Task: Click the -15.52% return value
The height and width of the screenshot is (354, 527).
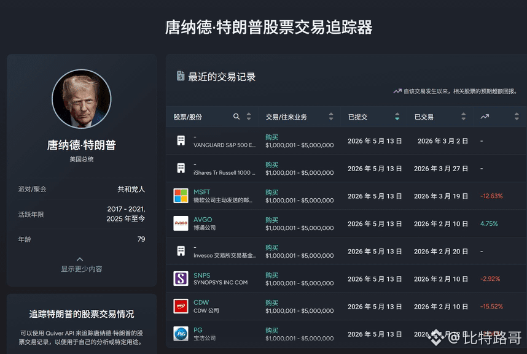Action: pyautogui.click(x=491, y=306)
